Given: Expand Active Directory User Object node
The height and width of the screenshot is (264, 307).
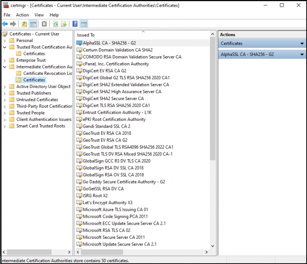Looking at the screenshot, I should point(5,87).
